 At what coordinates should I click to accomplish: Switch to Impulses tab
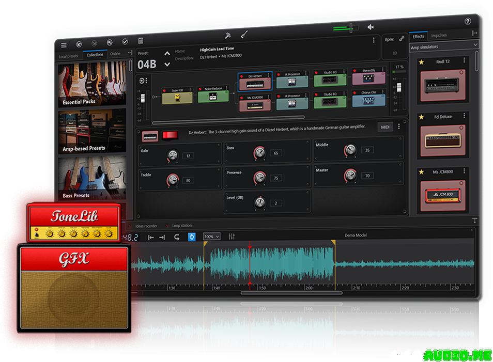click(x=439, y=36)
